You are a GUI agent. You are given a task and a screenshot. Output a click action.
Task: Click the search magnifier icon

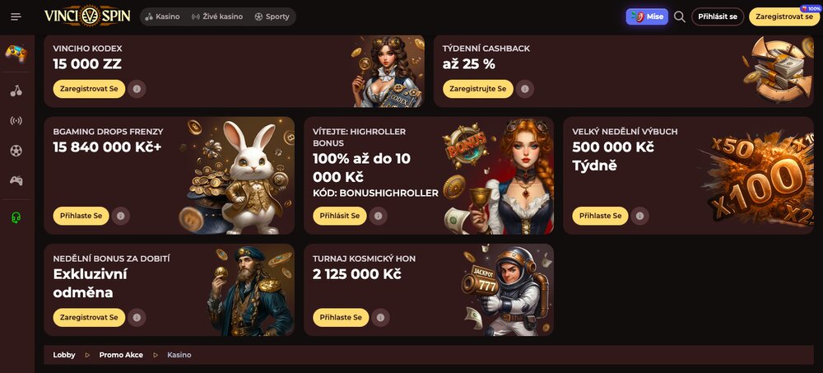pos(679,16)
